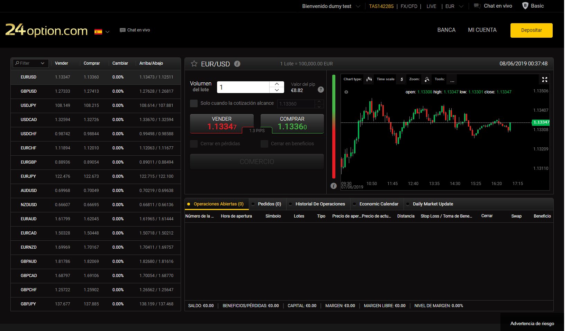Open Time scale 5 selector
The width and height of the screenshot is (570, 331).
click(401, 79)
